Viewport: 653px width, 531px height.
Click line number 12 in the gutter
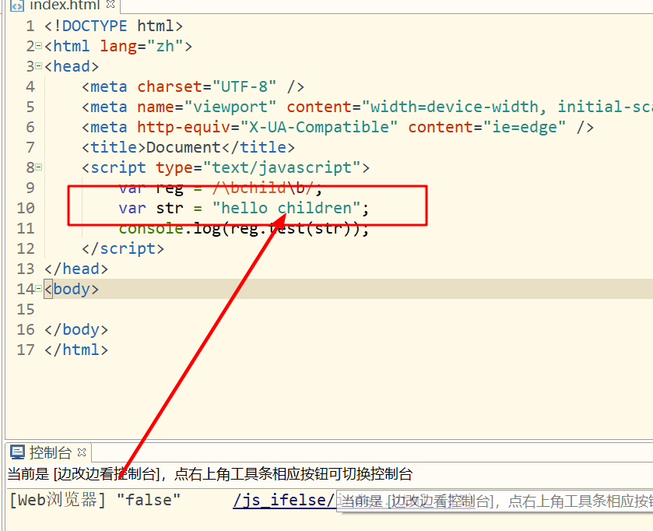[x=26, y=248]
